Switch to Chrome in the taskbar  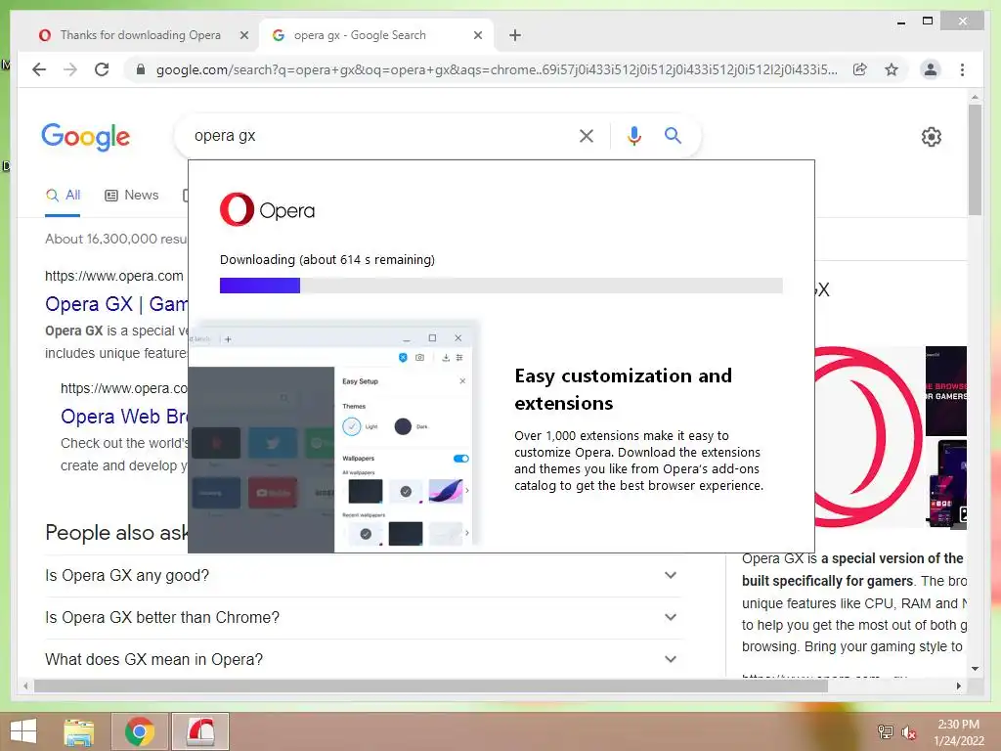[140, 731]
